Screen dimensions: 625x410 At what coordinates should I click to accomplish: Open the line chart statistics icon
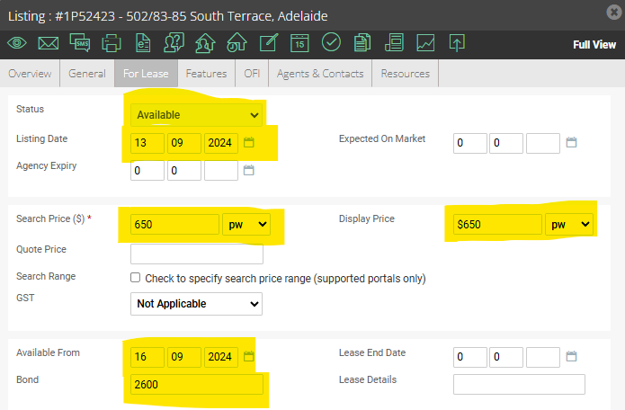pyautogui.click(x=425, y=42)
